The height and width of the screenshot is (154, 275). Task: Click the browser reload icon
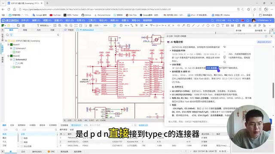click(x=9, y=9)
